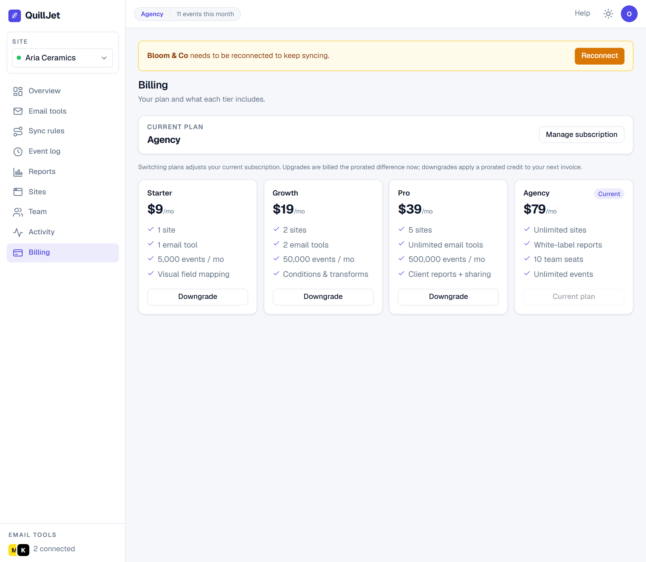Downgrade to the Pro plan

[448, 297]
